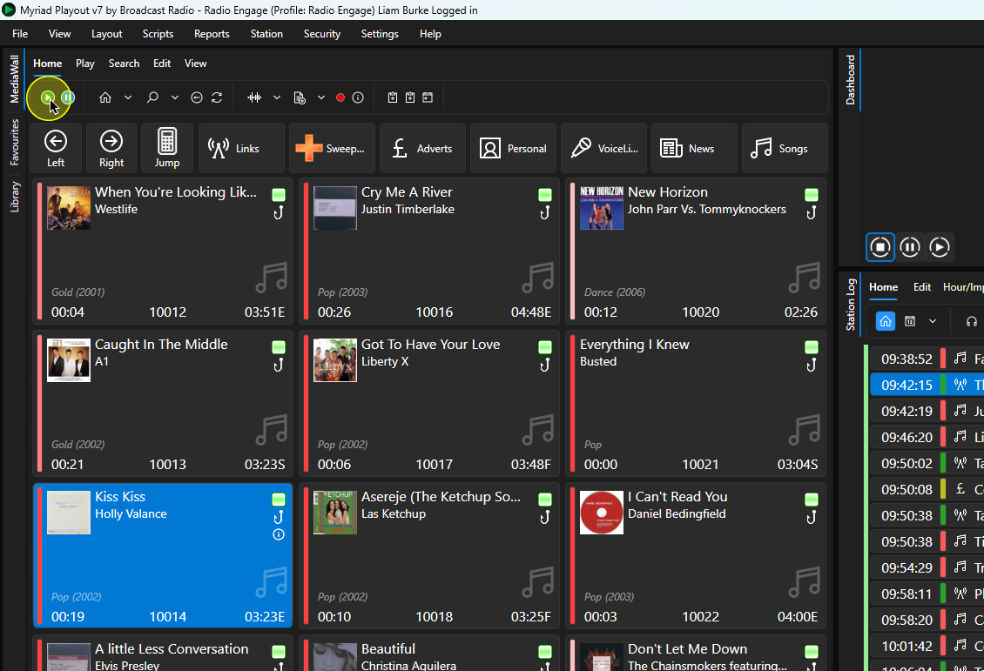Click the Dashboard stop button
This screenshot has width=984, height=671.
pyautogui.click(x=880, y=247)
